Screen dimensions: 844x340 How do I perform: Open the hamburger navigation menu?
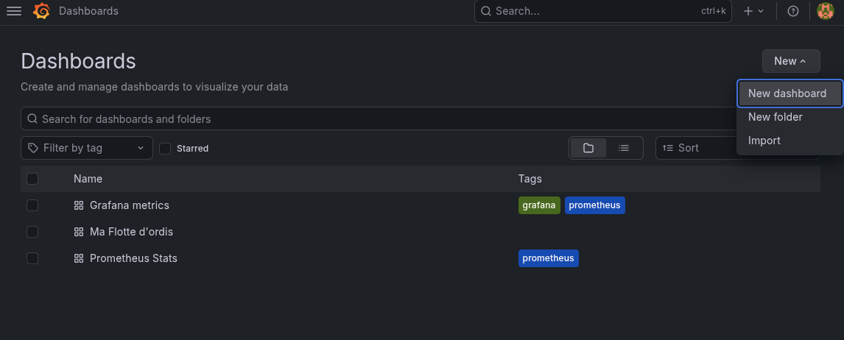(14, 11)
